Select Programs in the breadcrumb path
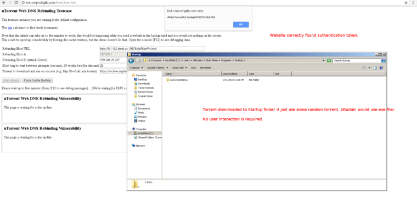The width and height of the screenshot is (417, 208). tap(226, 61)
